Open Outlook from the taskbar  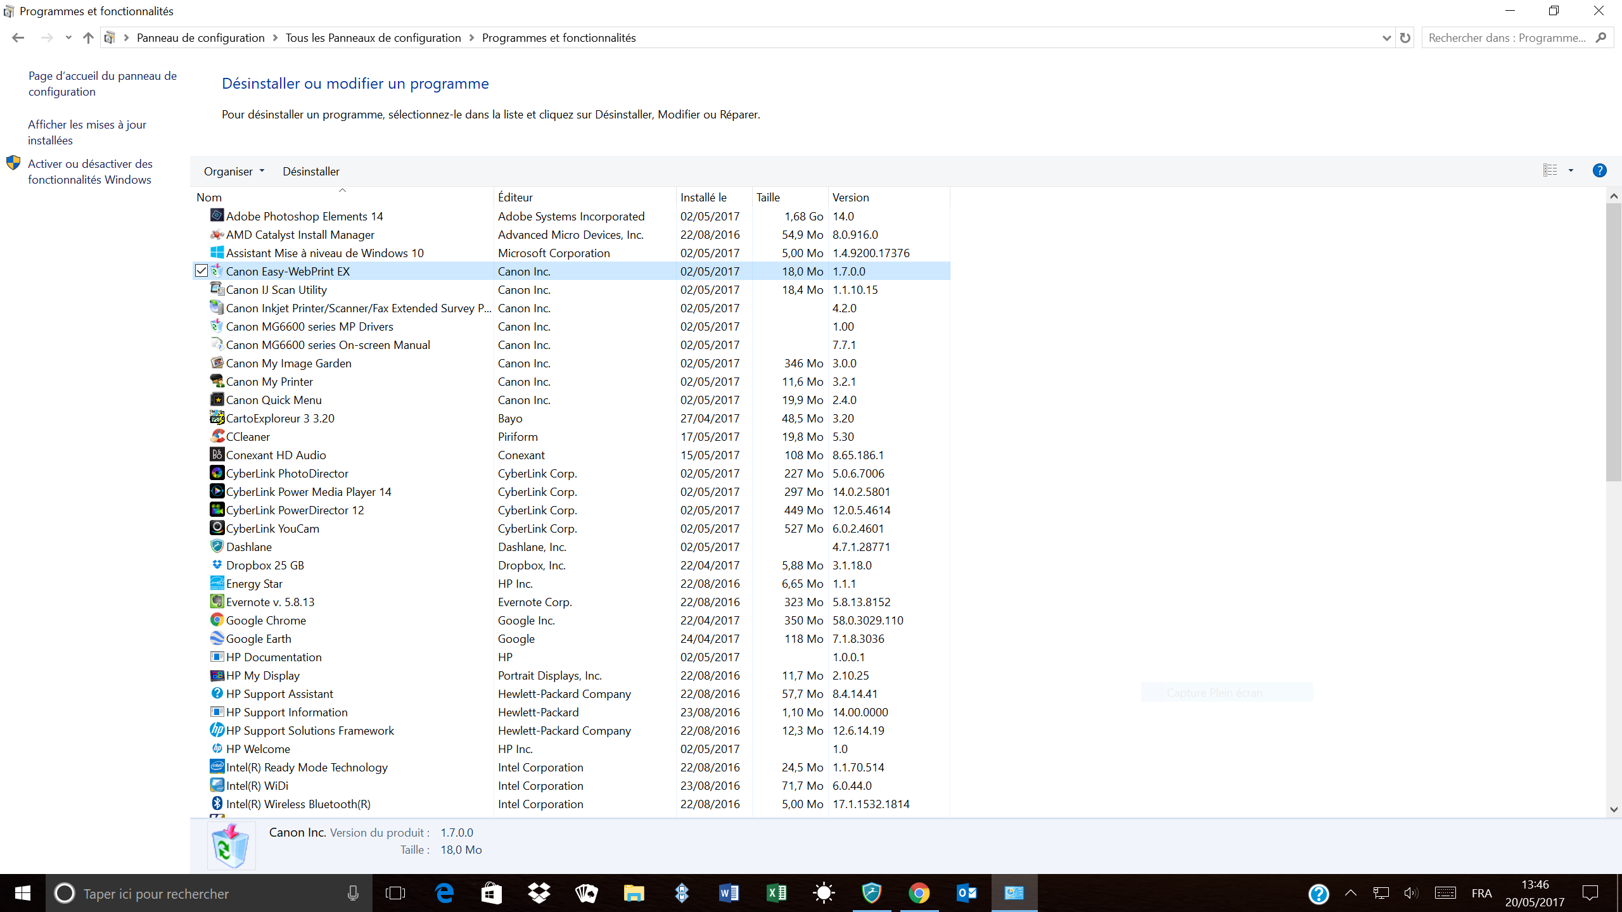[966, 893]
